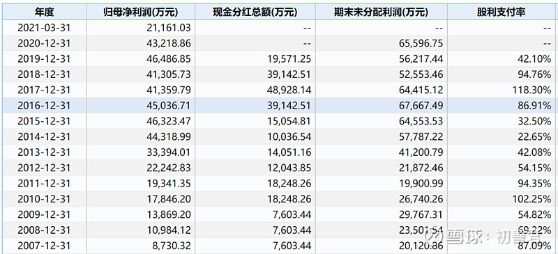Click undistributed profit 64,553.53
Viewport: 558px width, 254px height.
[x=421, y=122]
